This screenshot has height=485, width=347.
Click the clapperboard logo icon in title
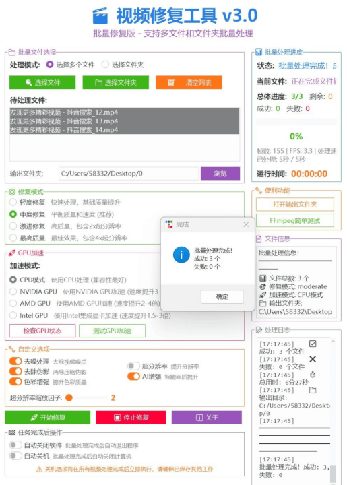coord(100,15)
